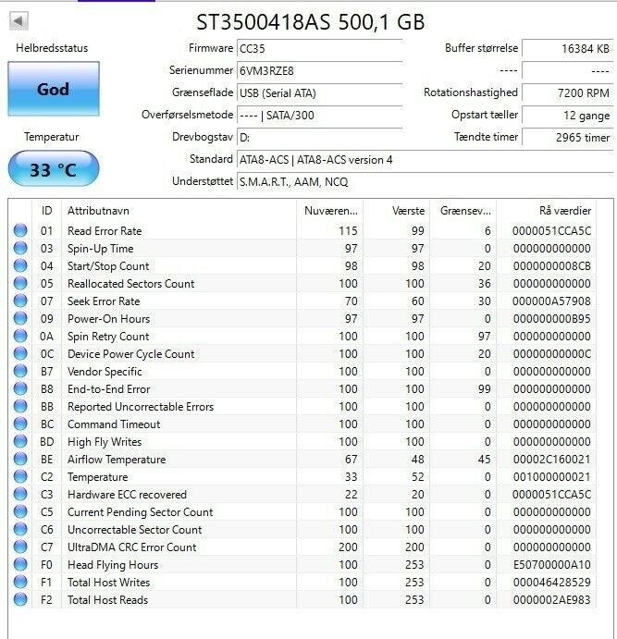Sort by Attributnavn column header
The image size is (617, 639).
[x=179, y=211]
